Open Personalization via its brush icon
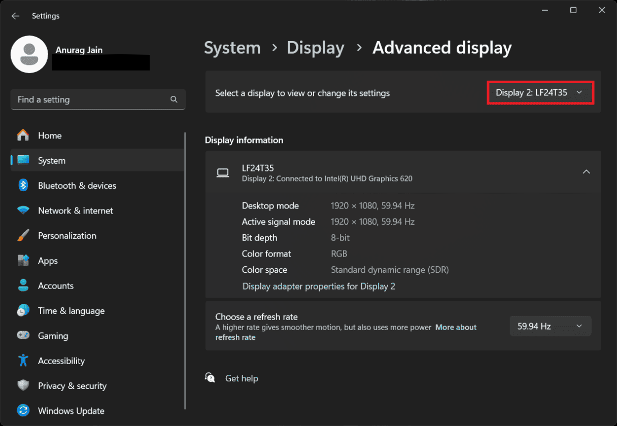 coord(23,235)
